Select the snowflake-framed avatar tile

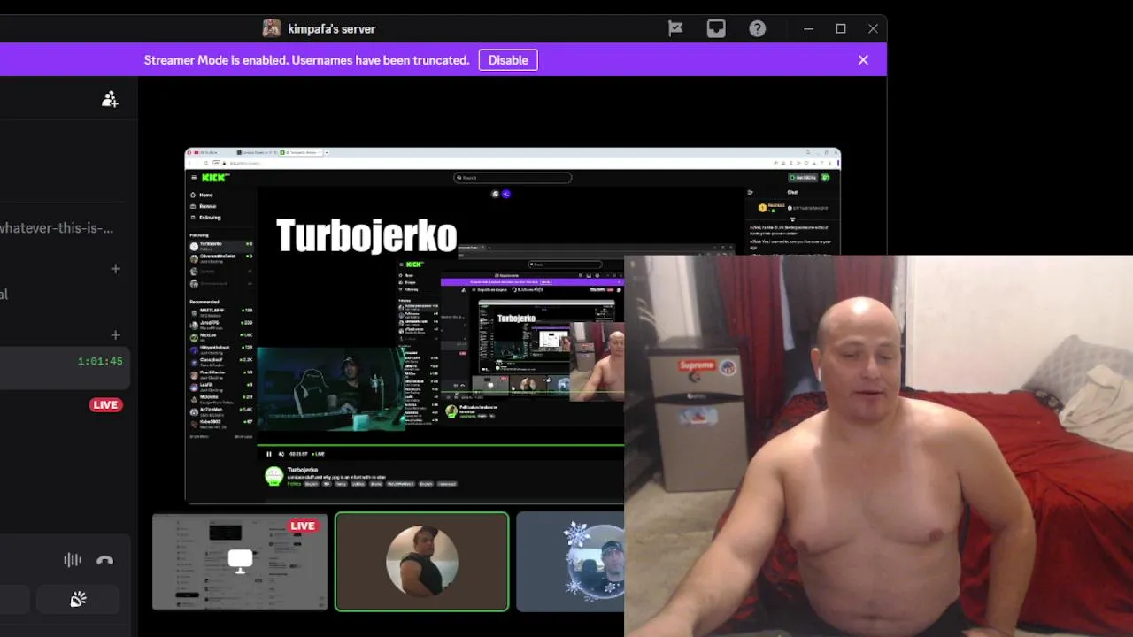(x=571, y=563)
